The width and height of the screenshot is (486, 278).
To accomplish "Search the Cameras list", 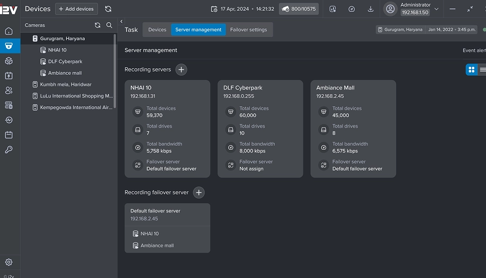I will (110, 25).
